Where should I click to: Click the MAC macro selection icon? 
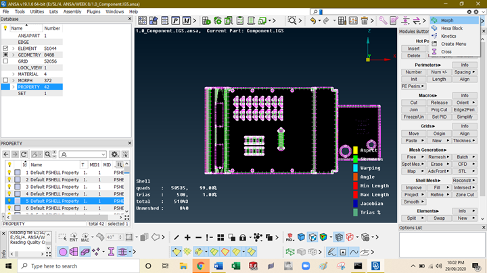point(85,237)
